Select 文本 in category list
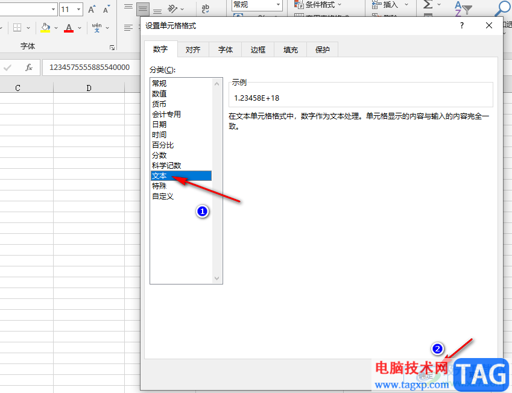Image resolution: width=512 pixels, height=393 pixels. pyautogui.click(x=182, y=176)
